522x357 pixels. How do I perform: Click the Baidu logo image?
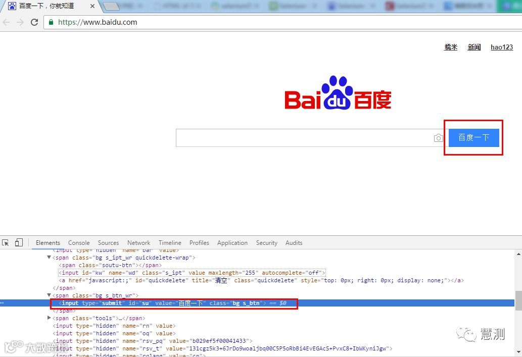(338, 93)
